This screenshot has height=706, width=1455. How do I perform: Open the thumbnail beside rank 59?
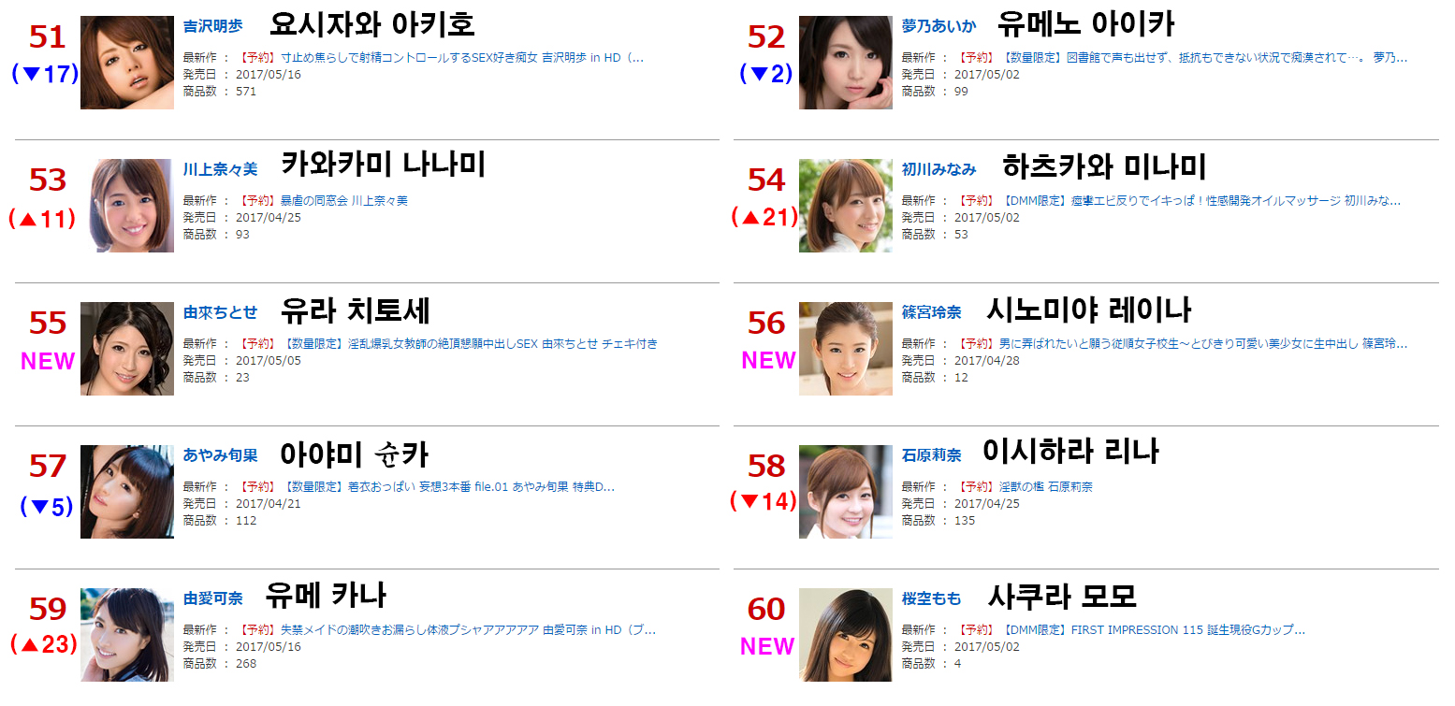(x=127, y=635)
